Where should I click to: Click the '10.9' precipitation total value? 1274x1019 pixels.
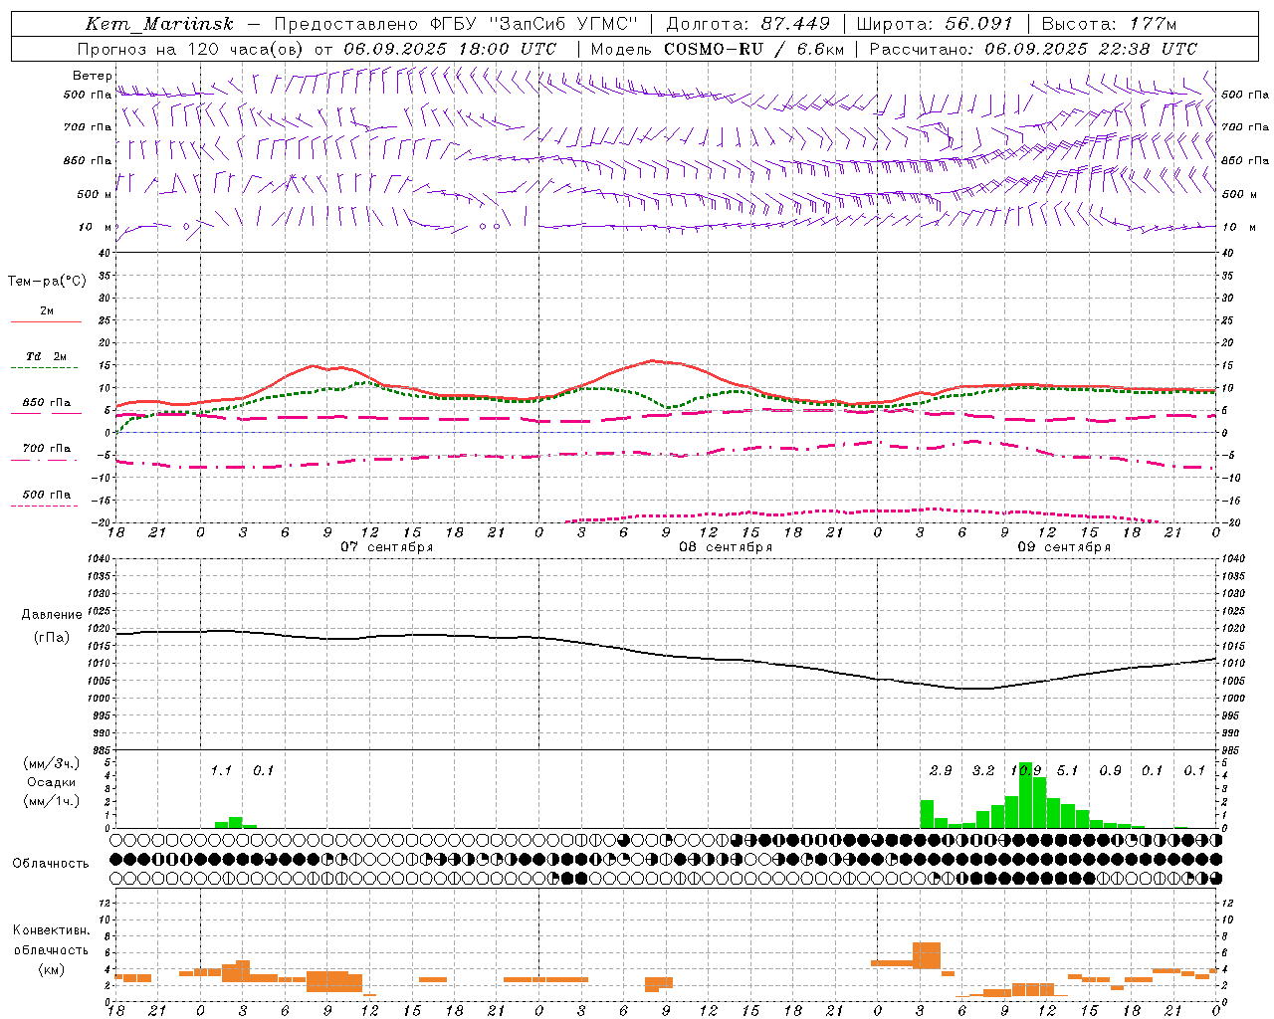tap(1026, 770)
